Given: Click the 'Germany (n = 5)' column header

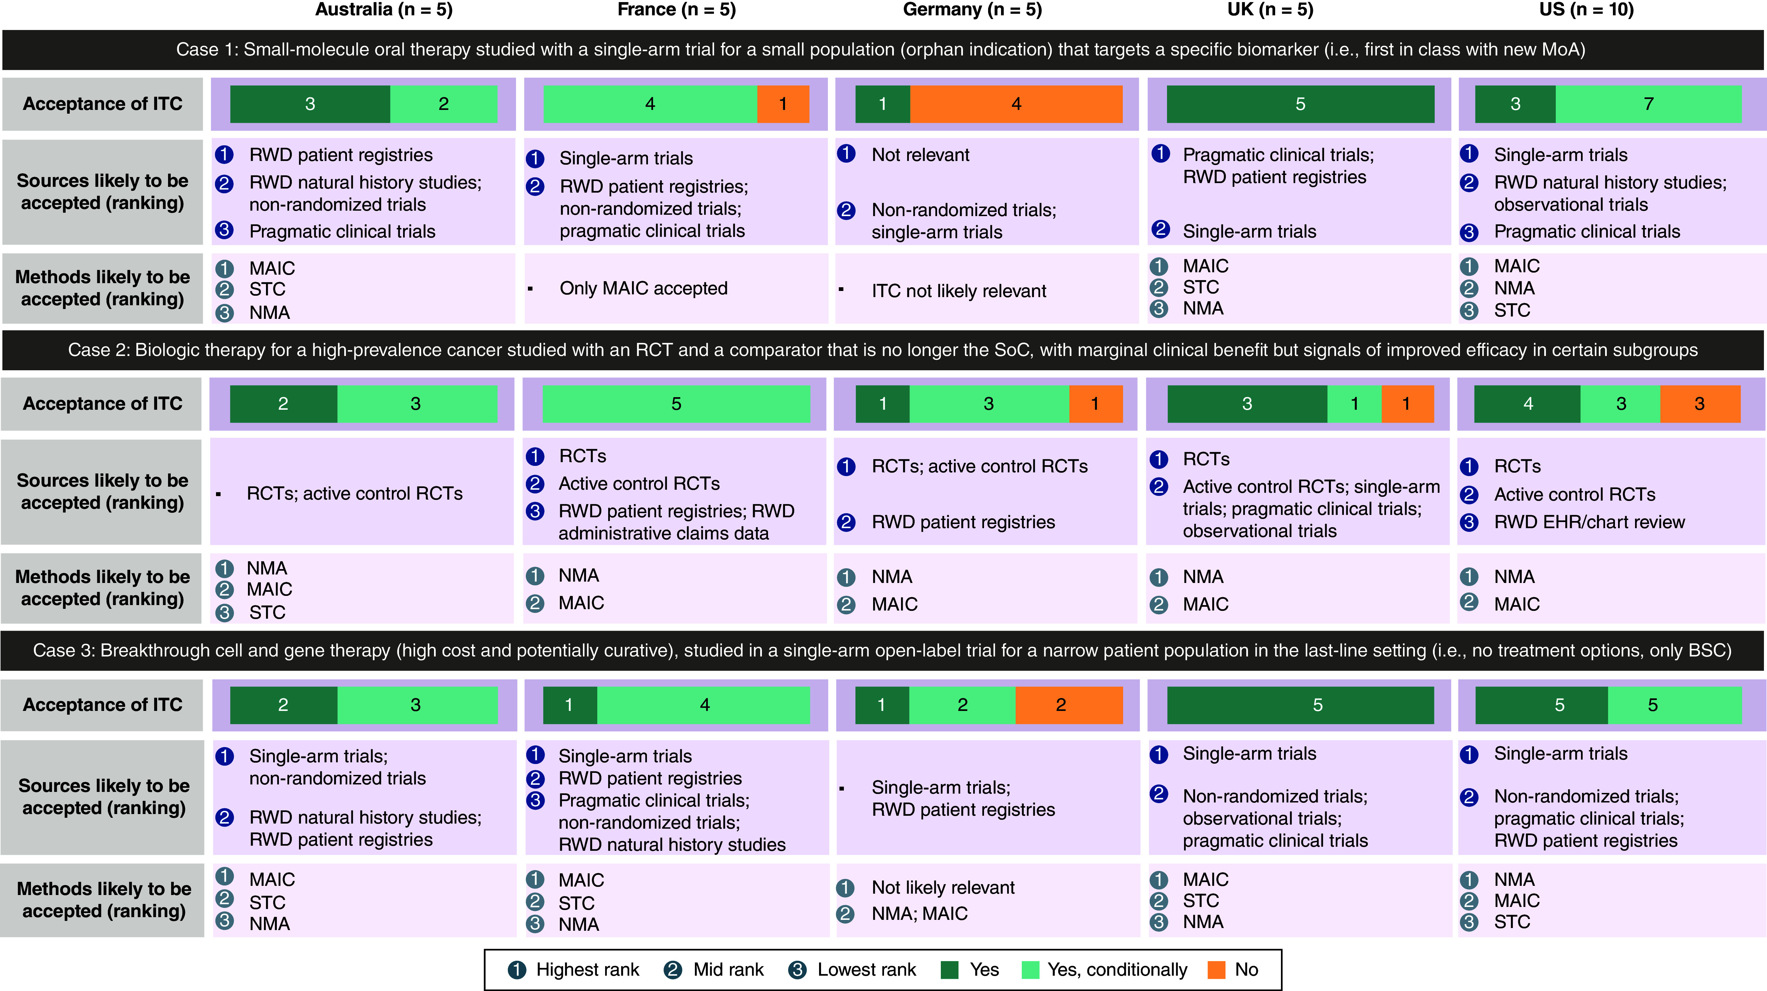Looking at the screenshot, I should point(972,10).
